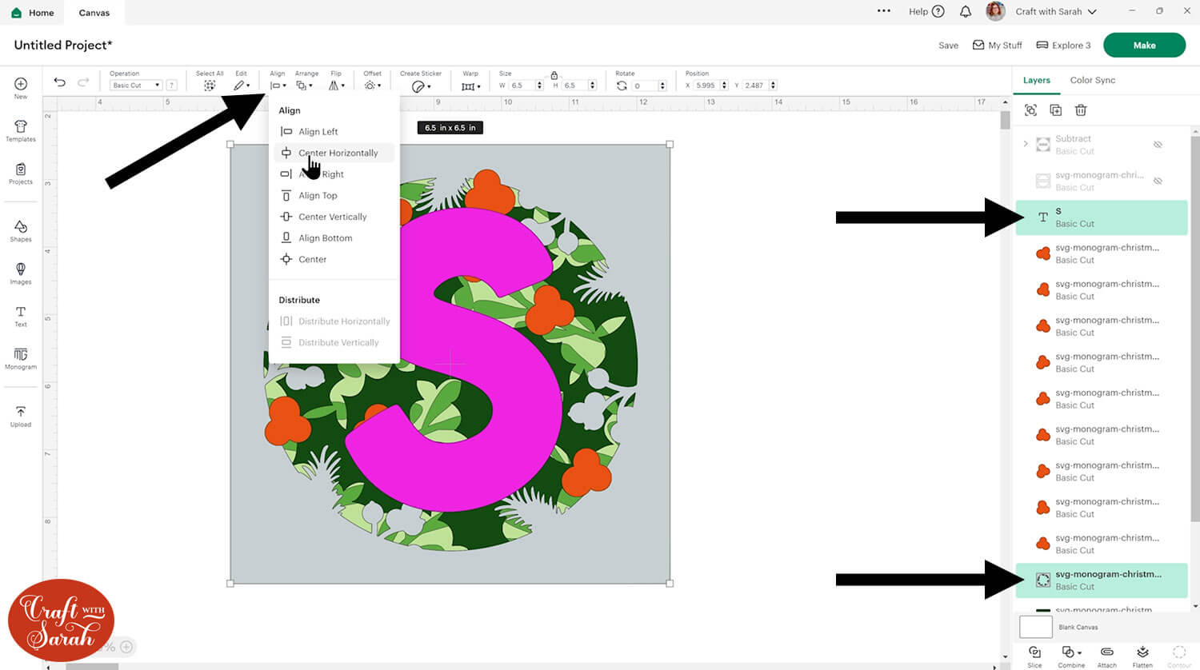Click the Upload icon in sidebar
Screen dimensions: 1200x670
click(x=21, y=416)
